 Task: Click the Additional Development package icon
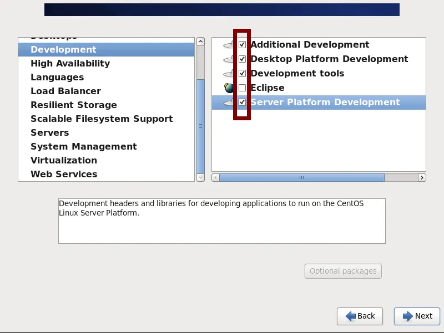229,45
